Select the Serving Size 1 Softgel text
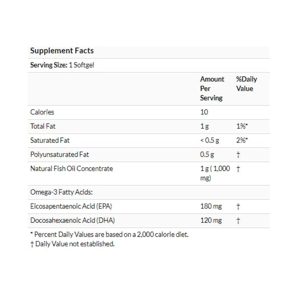 (62, 65)
